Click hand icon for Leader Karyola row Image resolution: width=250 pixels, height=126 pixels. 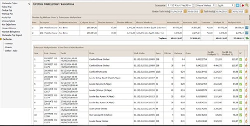pos(246,84)
